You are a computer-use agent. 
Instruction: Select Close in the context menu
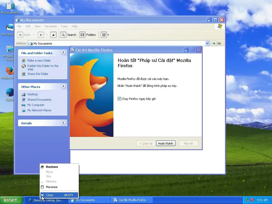tap(59, 195)
